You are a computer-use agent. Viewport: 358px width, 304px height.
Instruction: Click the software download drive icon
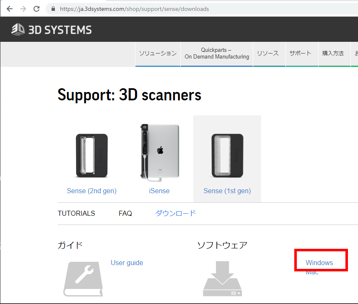point(222,279)
